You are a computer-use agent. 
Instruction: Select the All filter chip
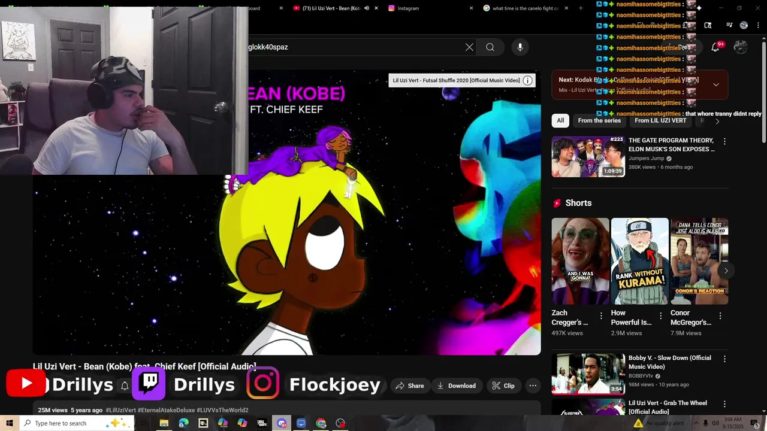pyautogui.click(x=560, y=121)
